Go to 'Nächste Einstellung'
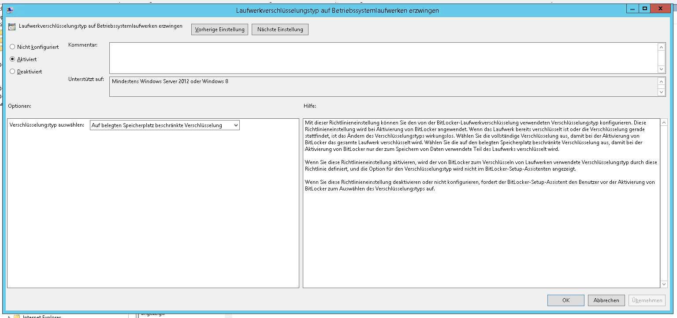Image resolution: width=677 pixels, height=318 pixels. [x=280, y=29]
